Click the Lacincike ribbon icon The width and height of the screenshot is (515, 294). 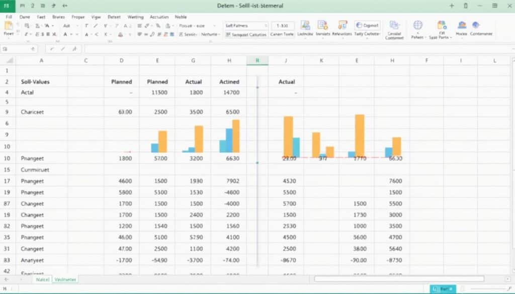point(305,25)
